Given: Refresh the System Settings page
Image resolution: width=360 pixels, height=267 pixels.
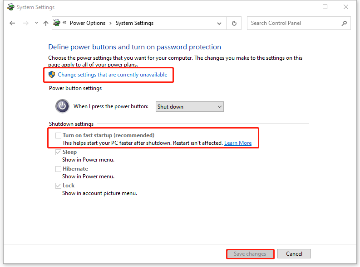Looking at the screenshot, I should click(x=234, y=23).
